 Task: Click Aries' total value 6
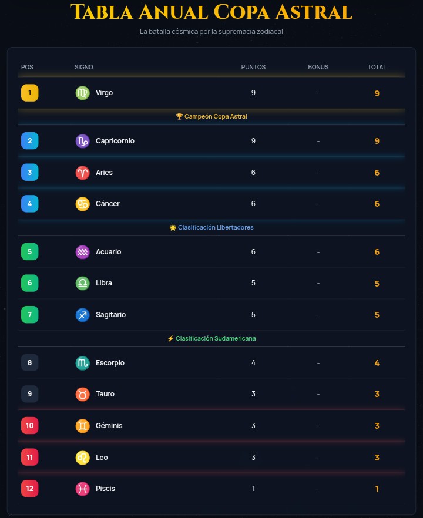tap(377, 173)
